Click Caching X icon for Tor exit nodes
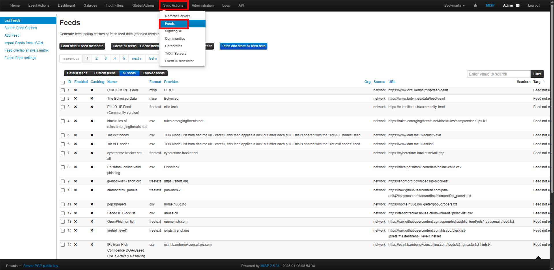The width and height of the screenshot is (554, 270). pyautogui.click(x=92, y=135)
